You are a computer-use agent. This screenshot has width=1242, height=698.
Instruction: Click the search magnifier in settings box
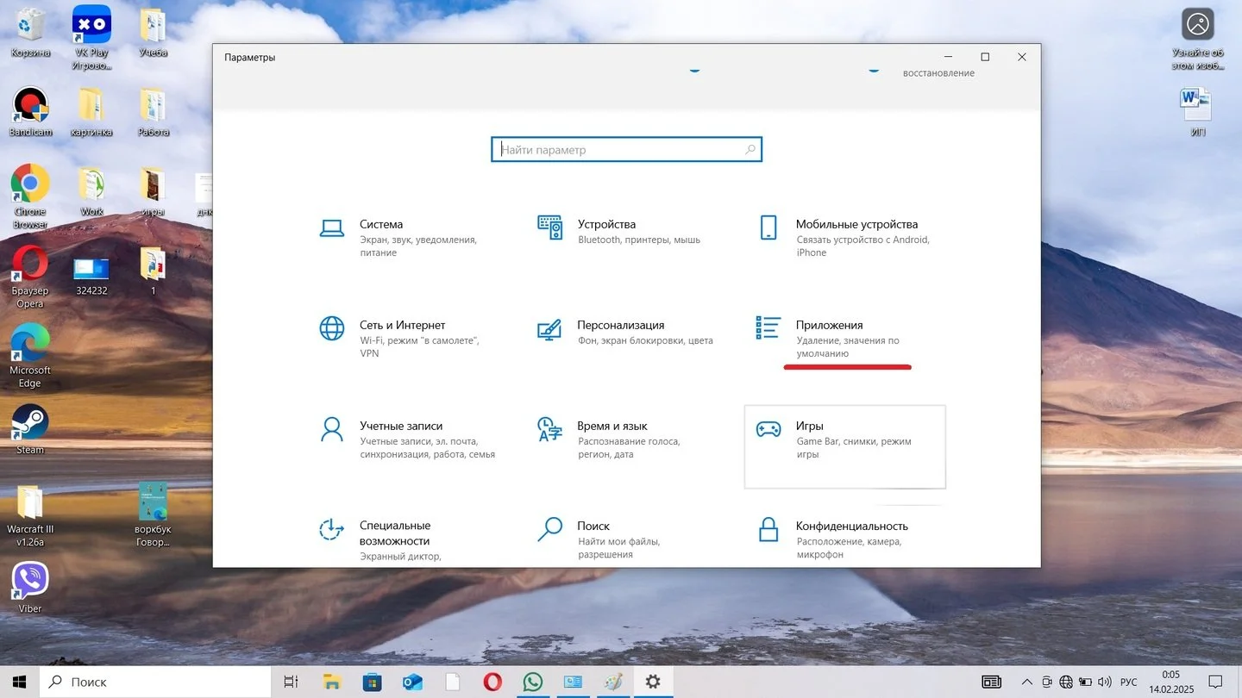coord(750,149)
